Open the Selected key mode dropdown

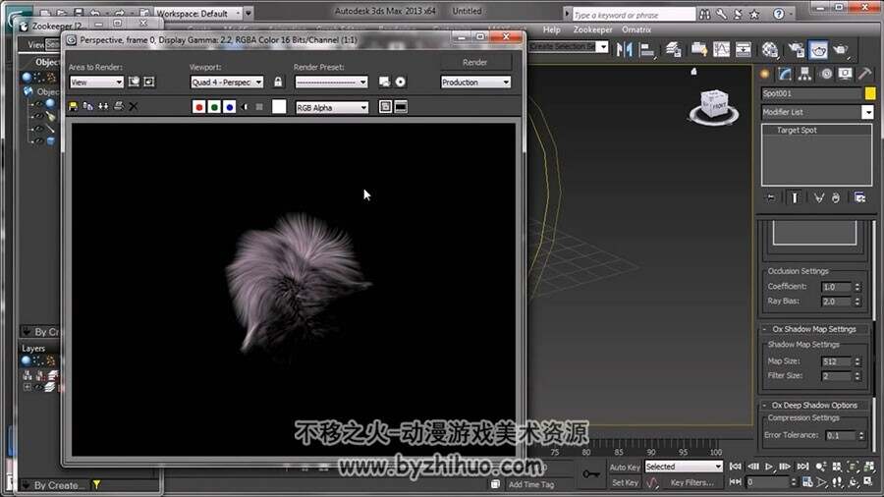[x=684, y=467]
